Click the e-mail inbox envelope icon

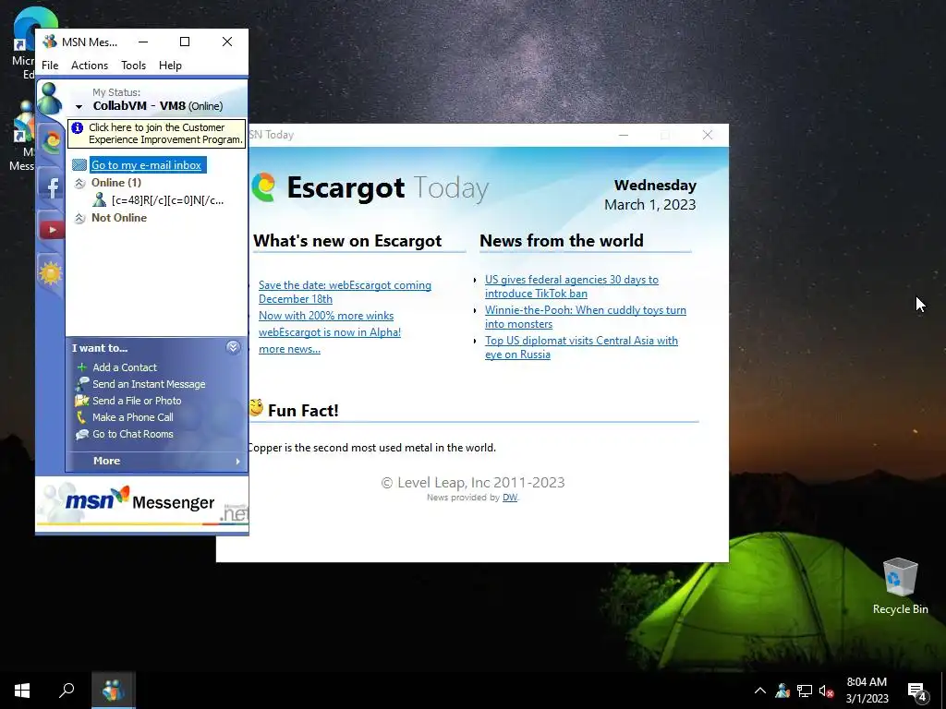[79, 164]
